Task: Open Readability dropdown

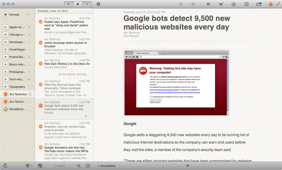Action: [x=107, y=166]
